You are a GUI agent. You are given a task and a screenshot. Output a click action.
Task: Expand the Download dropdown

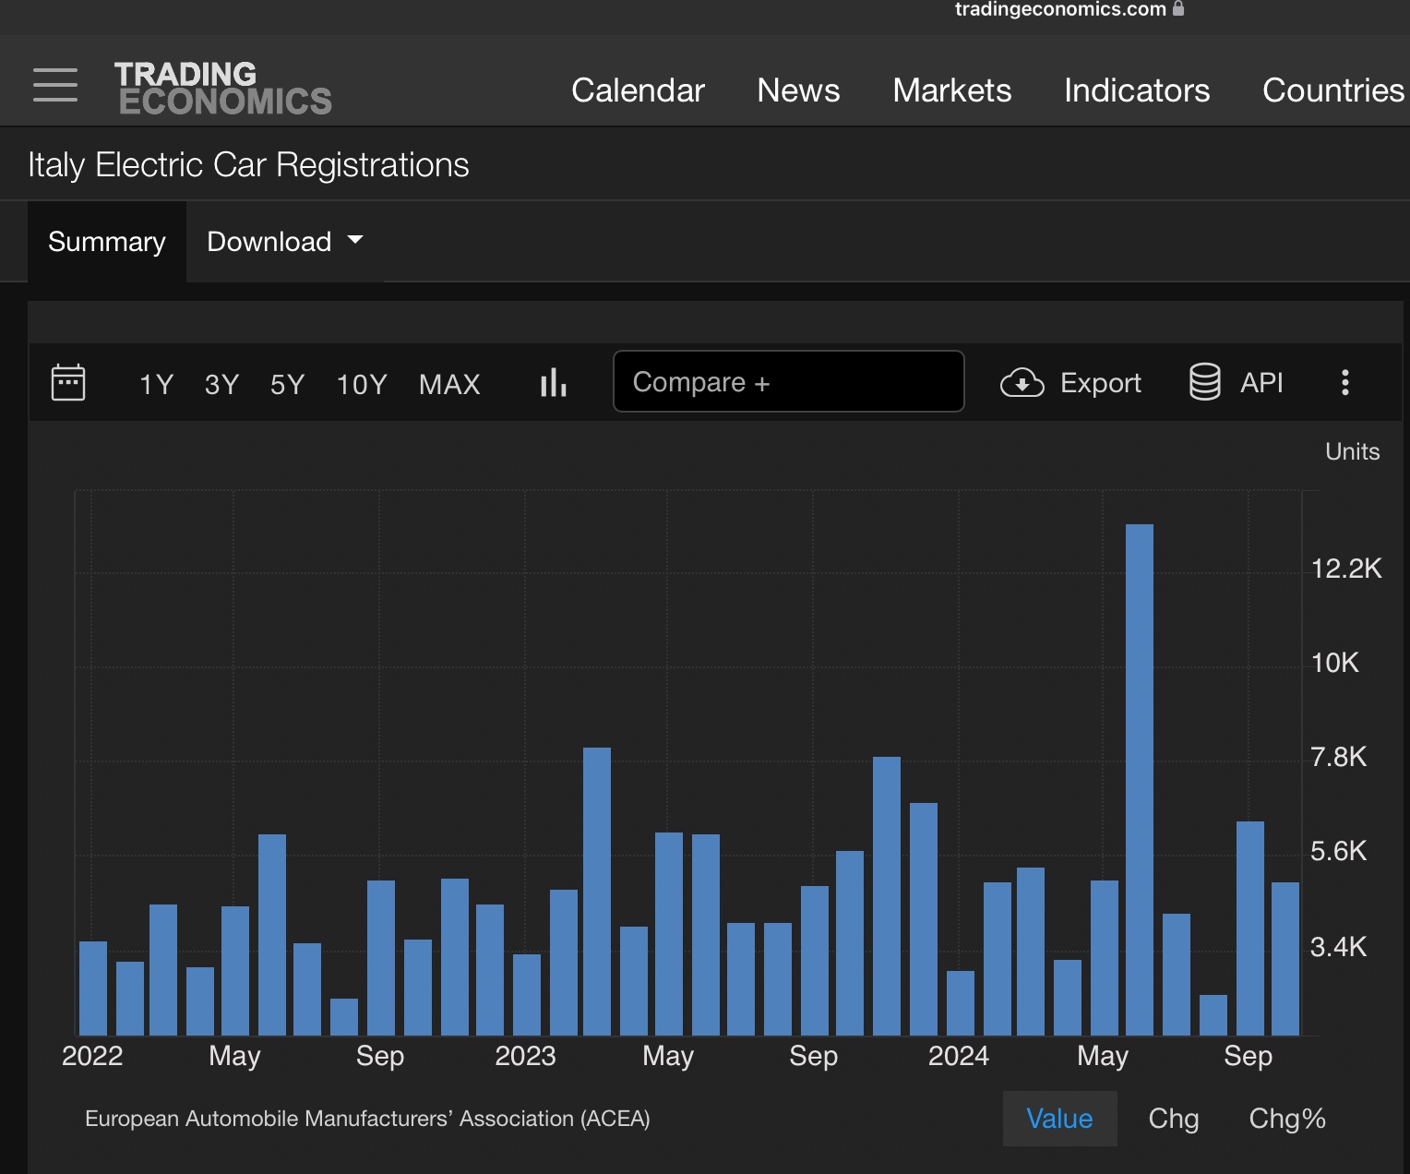[285, 242]
